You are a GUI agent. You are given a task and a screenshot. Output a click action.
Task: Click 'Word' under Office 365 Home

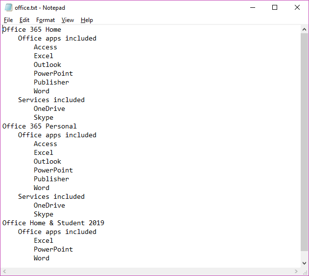pyautogui.click(x=42, y=91)
